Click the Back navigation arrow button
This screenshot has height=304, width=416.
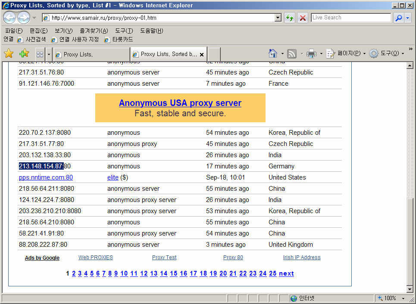pos(9,18)
